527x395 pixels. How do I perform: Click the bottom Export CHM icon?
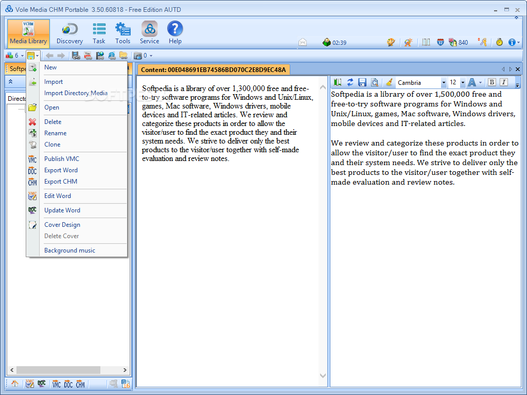pos(80,384)
